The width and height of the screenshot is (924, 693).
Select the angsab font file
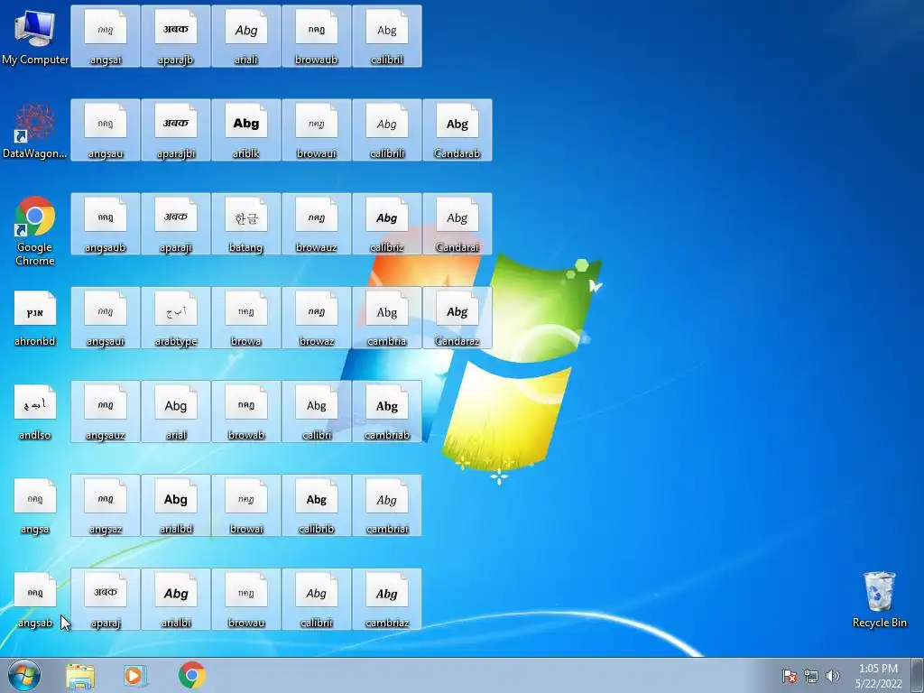point(35,599)
